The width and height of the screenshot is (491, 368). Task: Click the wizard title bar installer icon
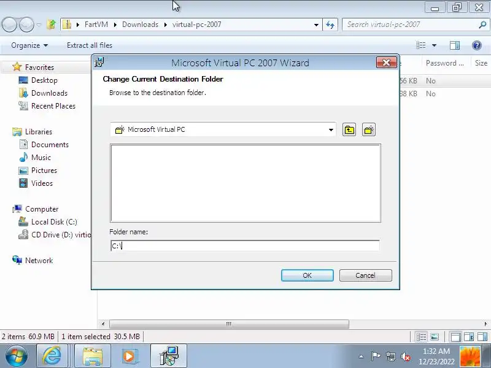99,63
